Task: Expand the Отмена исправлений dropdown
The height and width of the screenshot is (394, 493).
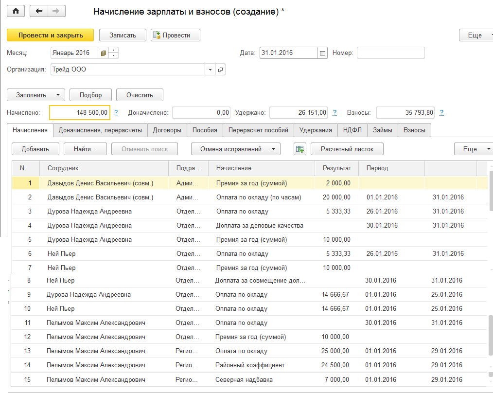Action: click(x=273, y=149)
